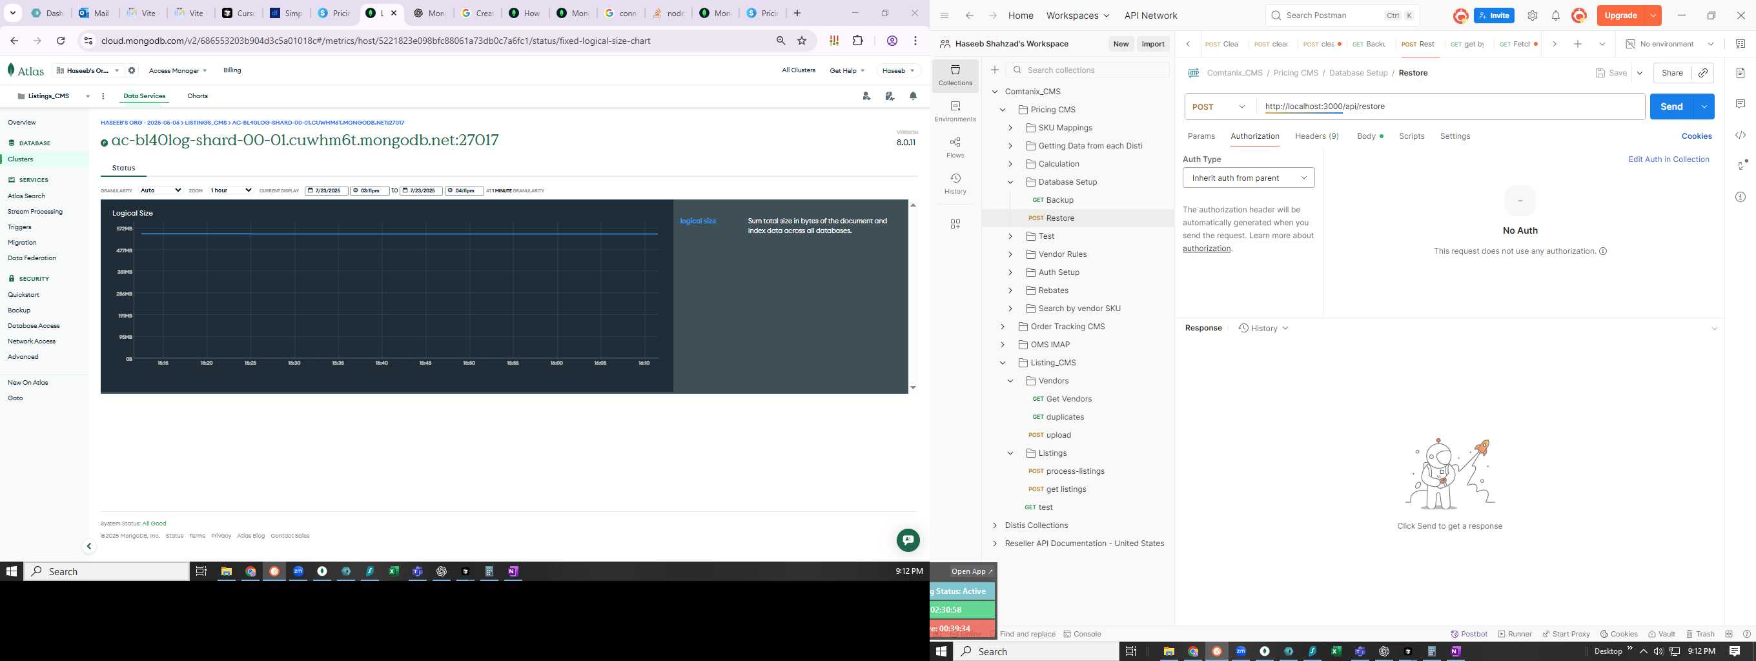Open the comments icon in Postman right sidebar
The image size is (1756, 661).
pyautogui.click(x=1741, y=105)
